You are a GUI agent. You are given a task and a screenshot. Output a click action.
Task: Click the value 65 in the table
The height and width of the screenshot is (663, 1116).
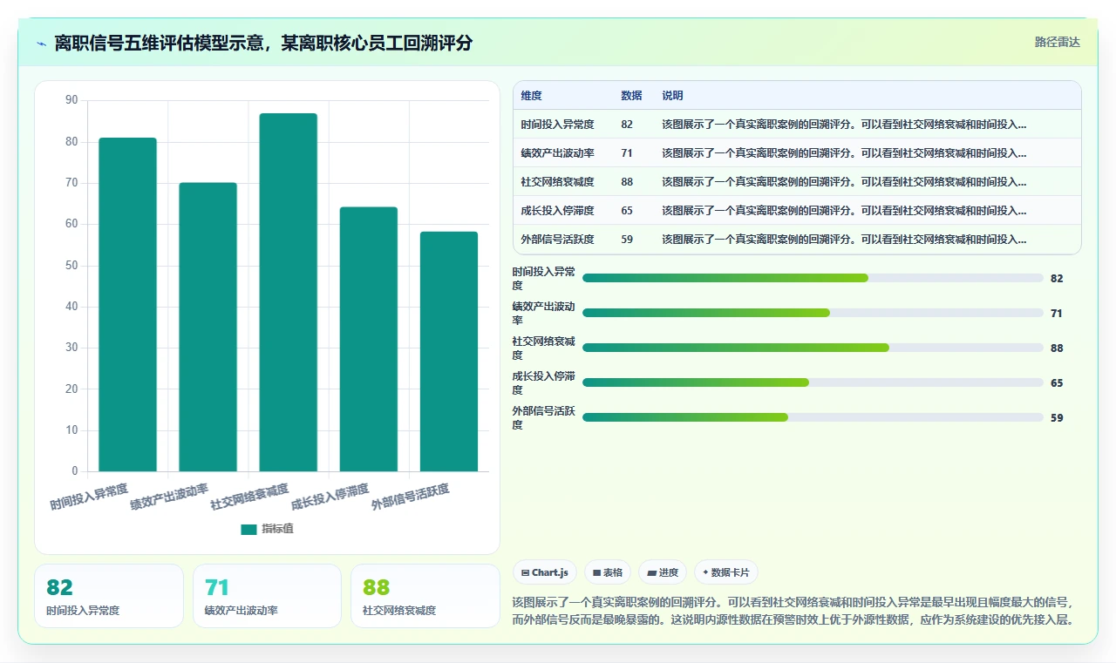point(627,211)
